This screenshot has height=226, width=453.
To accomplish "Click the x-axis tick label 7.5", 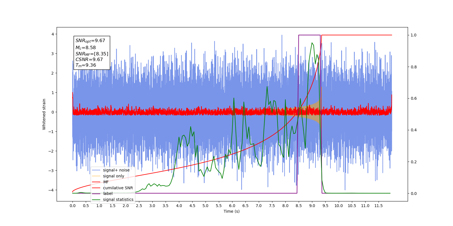I will pyautogui.click(x=272, y=206).
